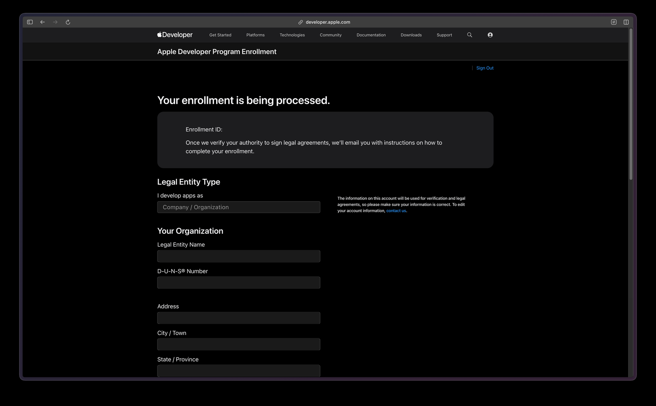Open the Technologies menu
This screenshot has width=656, height=406.
point(292,35)
